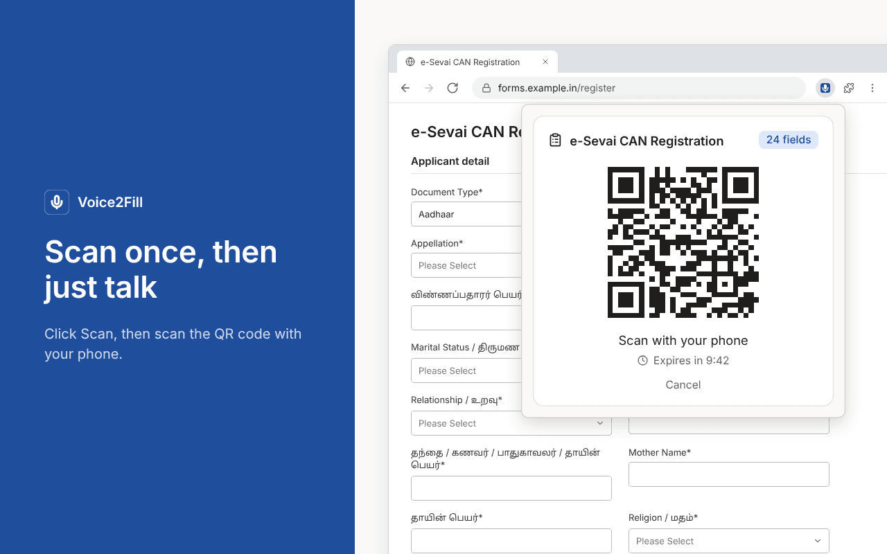Expand the Relationship dropdown
This screenshot has width=887, height=554.
pos(511,423)
